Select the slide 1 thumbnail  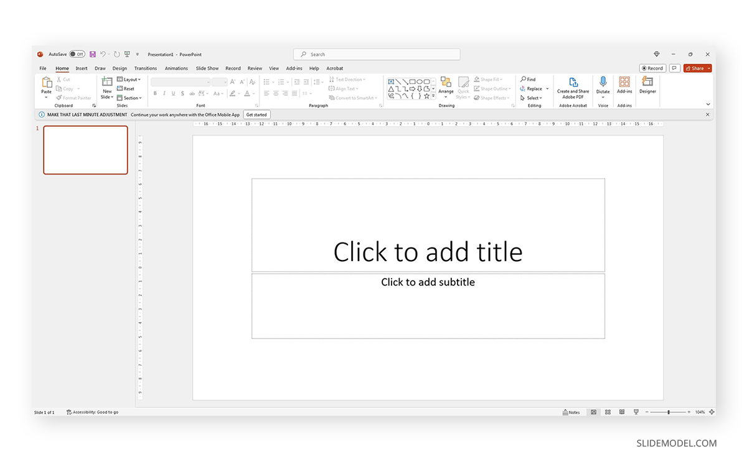85,150
